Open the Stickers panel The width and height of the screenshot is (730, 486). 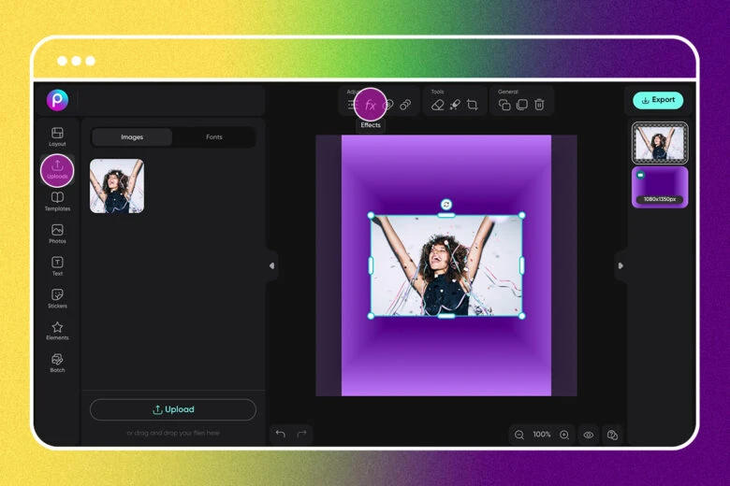pyautogui.click(x=57, y=298)
